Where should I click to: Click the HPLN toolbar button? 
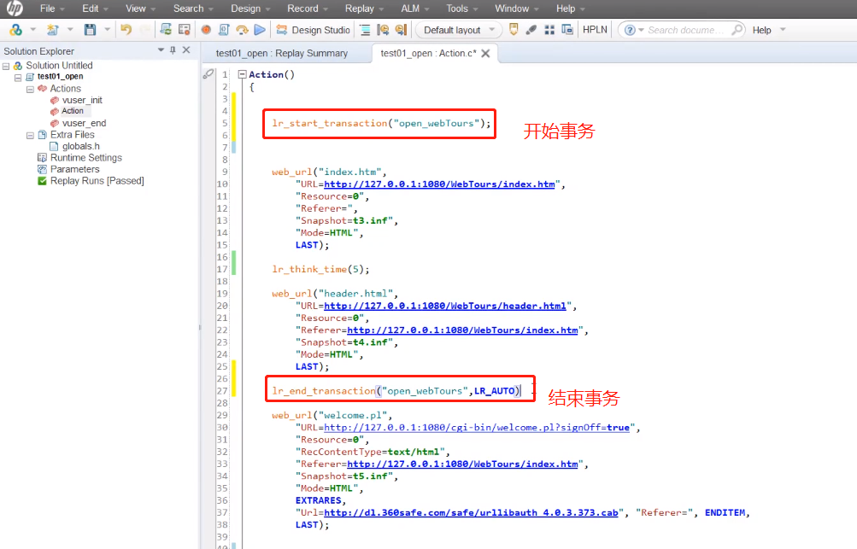(595, 30)
